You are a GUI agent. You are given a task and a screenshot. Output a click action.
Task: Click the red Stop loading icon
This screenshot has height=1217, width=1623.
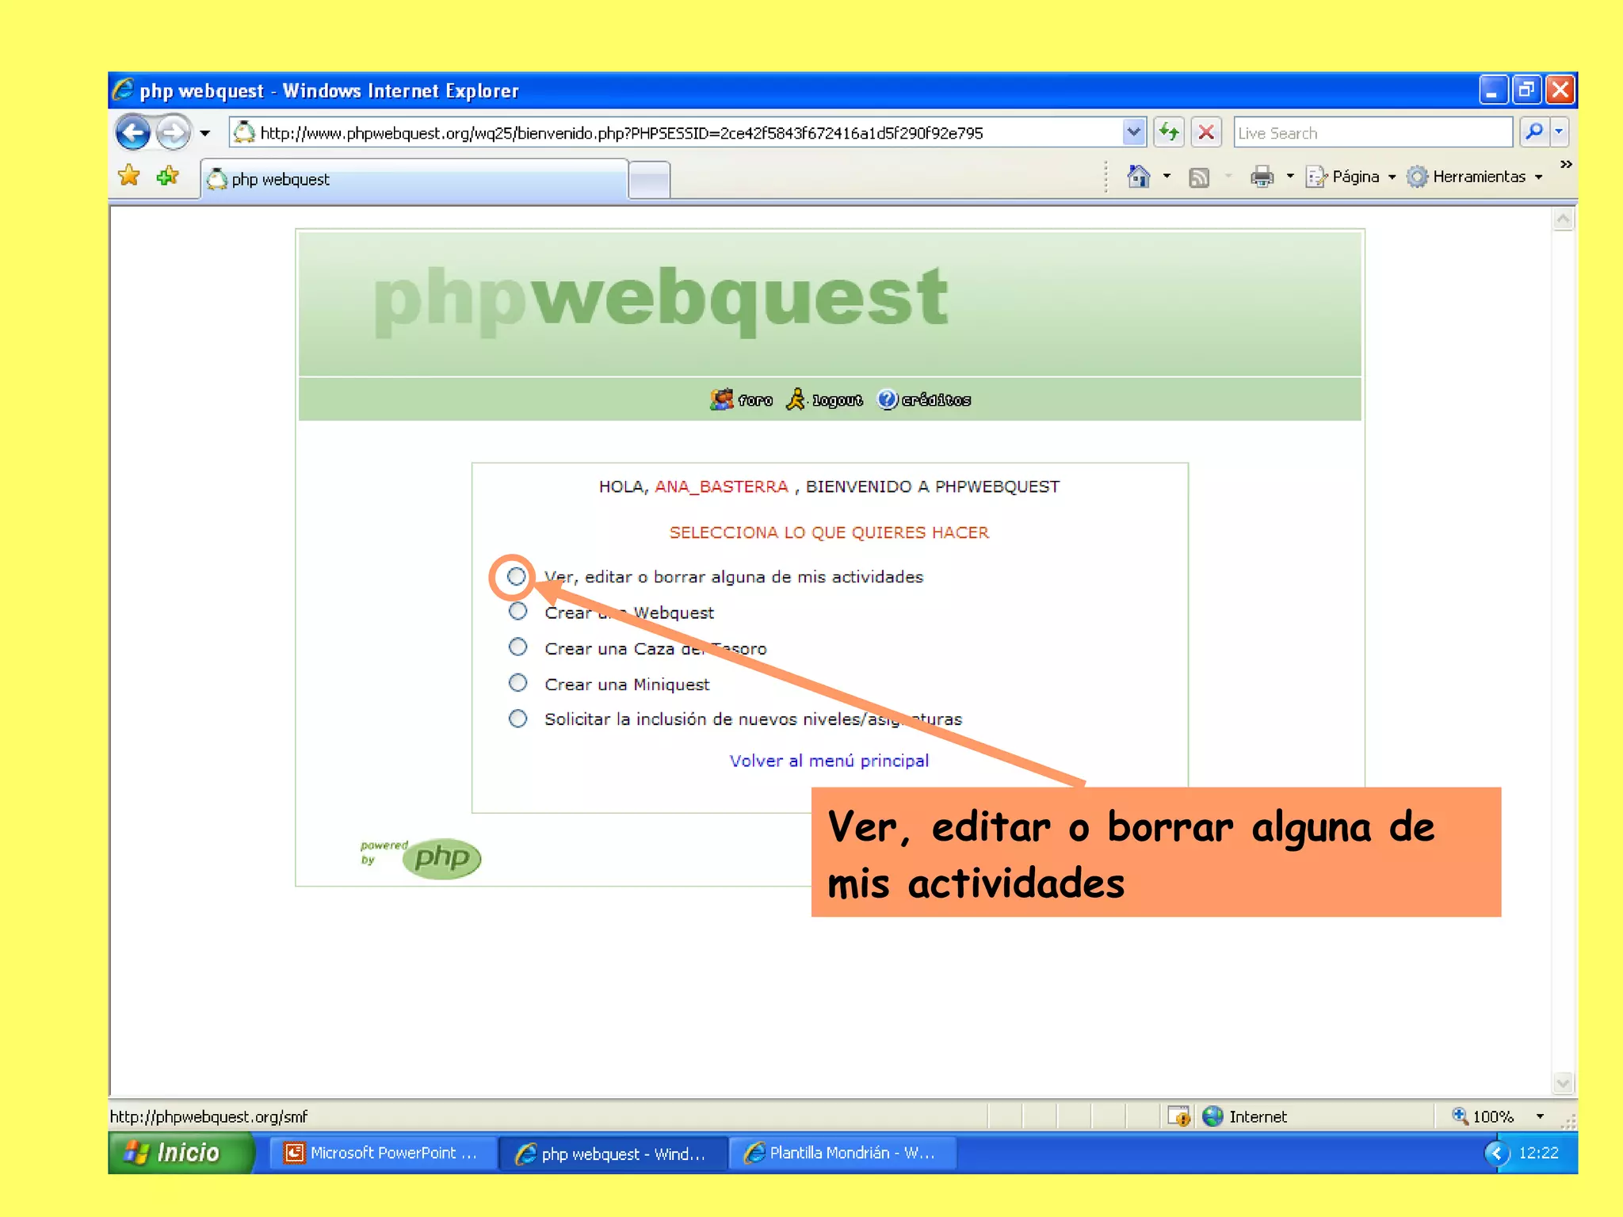pos(1206,132)
